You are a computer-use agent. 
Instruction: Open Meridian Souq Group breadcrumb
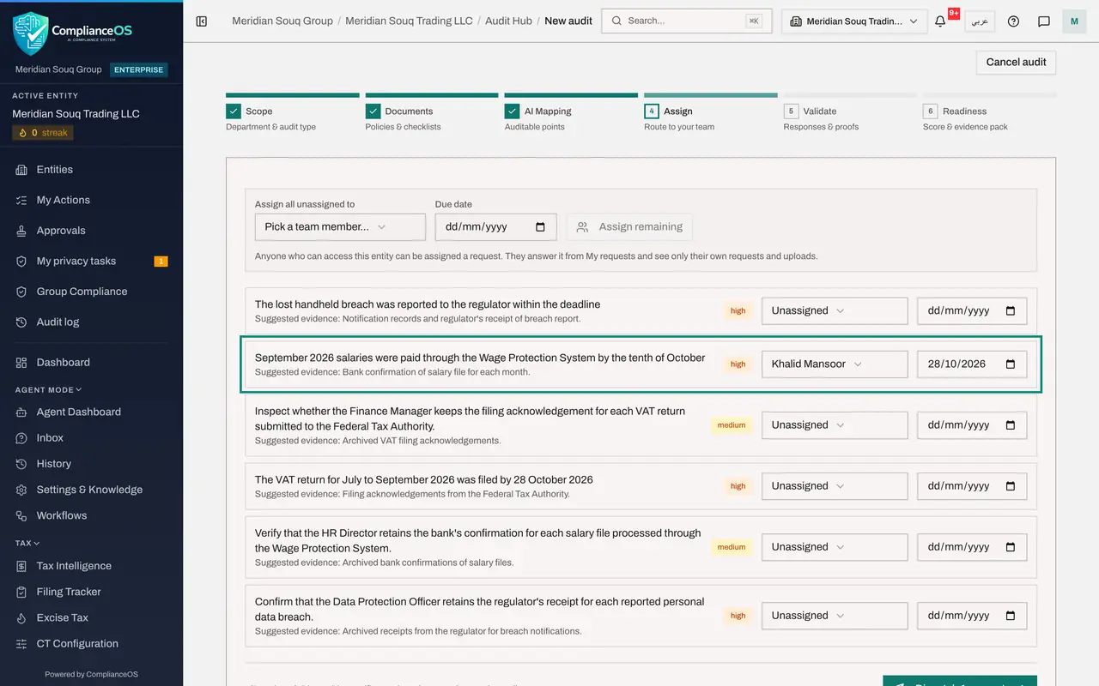point(282,21)
